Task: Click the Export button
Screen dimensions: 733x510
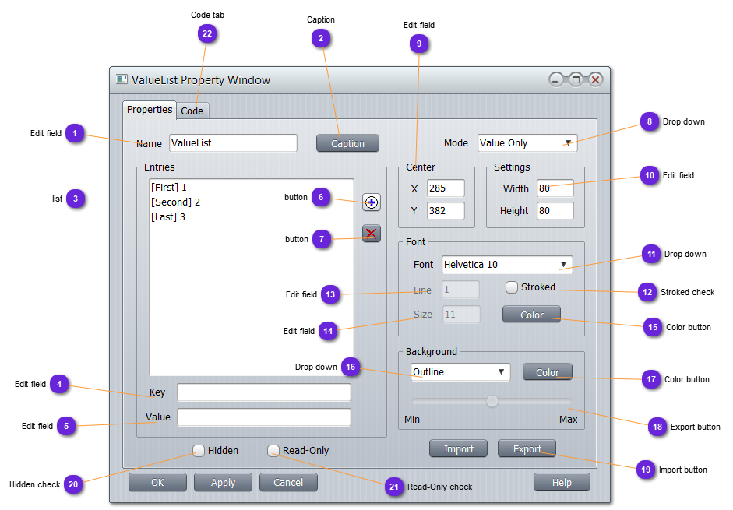Action: coord(527,448)
